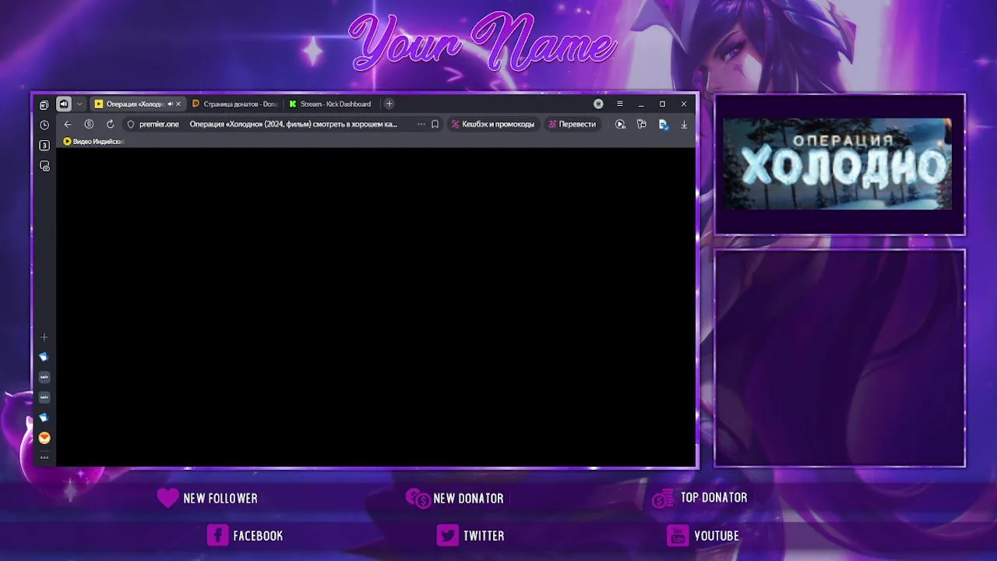Click the document icon with blue checkmark
Screen dimensions: 997x561
coord(663,124)
